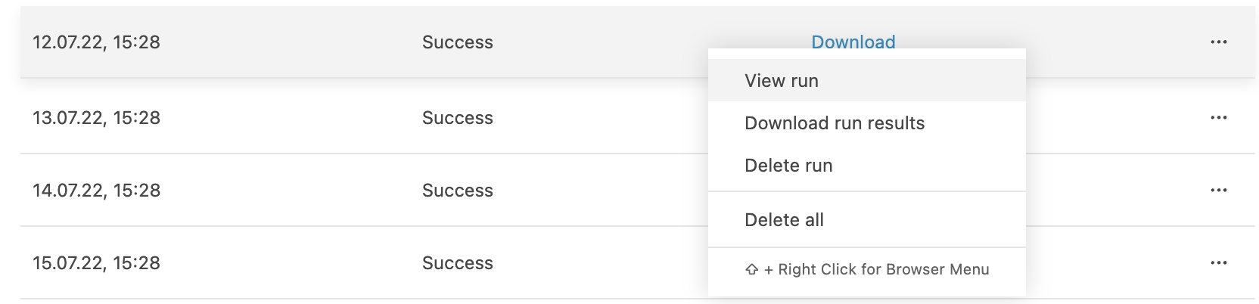The height and width of the screenshot is (304, 1259).
Task: Click the Success status on the 13.07.22 row
Action: point(457,118)
